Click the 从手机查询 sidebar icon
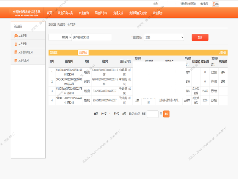This screenshot has width=238, height=179. (16, 61)
